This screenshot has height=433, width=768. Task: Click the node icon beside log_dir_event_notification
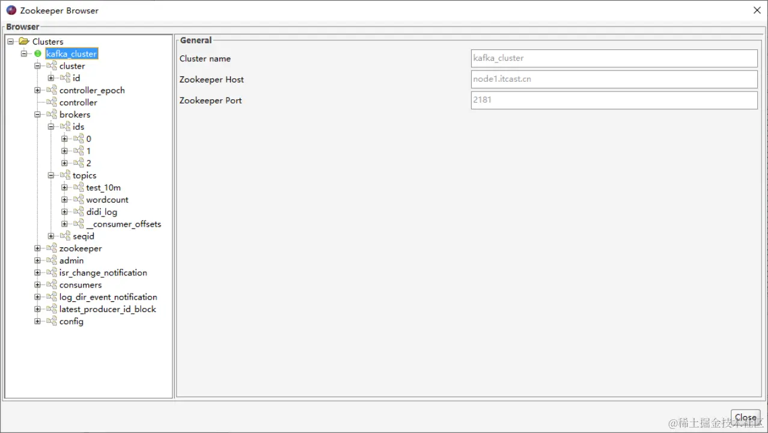52,297
